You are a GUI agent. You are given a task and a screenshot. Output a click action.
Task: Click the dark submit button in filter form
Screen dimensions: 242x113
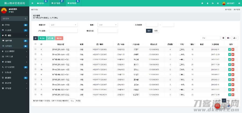click(149, 31)
